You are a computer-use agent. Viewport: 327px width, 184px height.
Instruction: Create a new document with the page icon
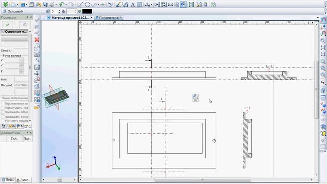(13, 4)
